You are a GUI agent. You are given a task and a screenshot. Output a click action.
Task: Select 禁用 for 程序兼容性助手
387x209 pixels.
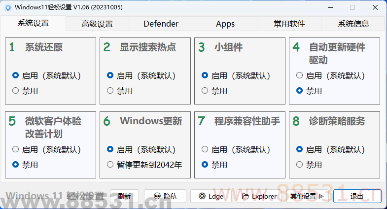coord(214,165)
